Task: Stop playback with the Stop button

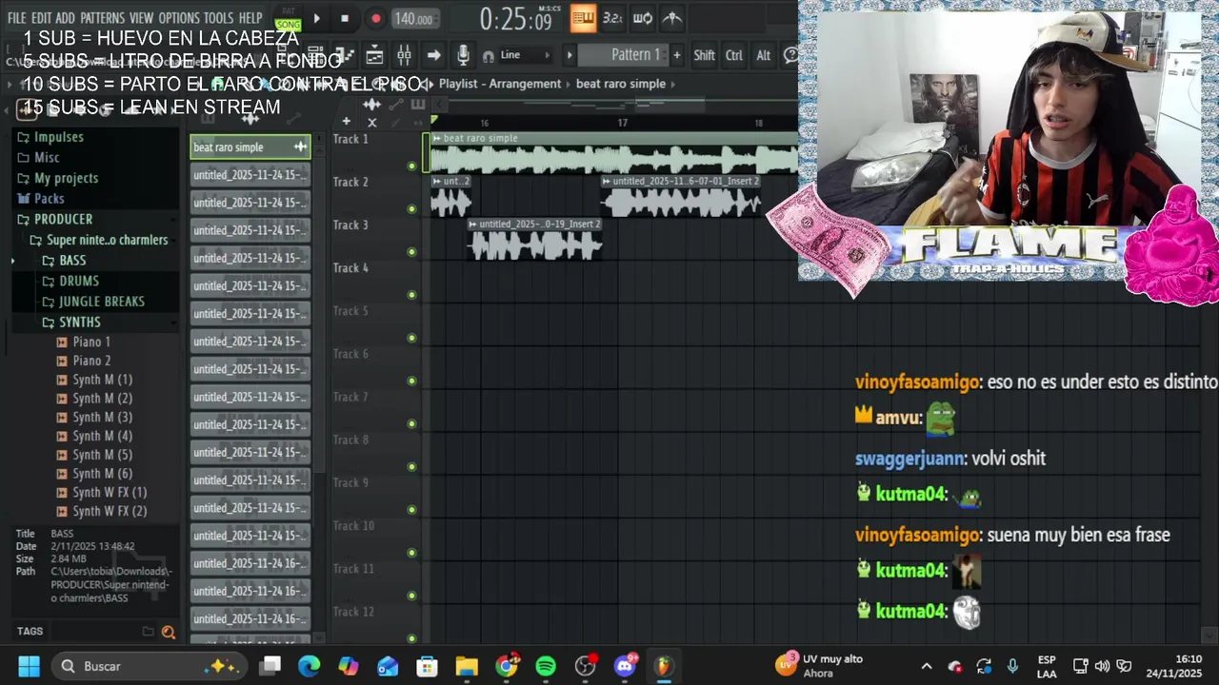Action: click(x=345, y=18)
